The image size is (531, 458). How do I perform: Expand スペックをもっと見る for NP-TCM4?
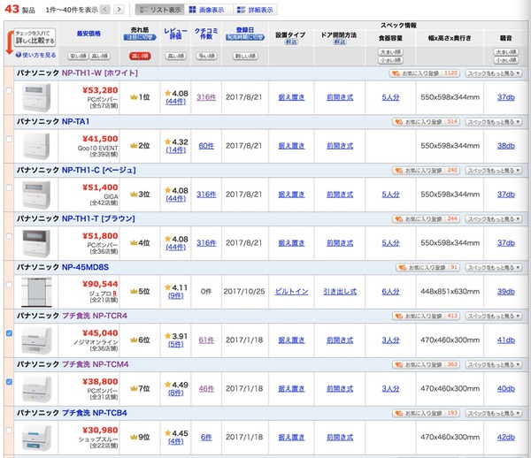[x=494, y=364]
